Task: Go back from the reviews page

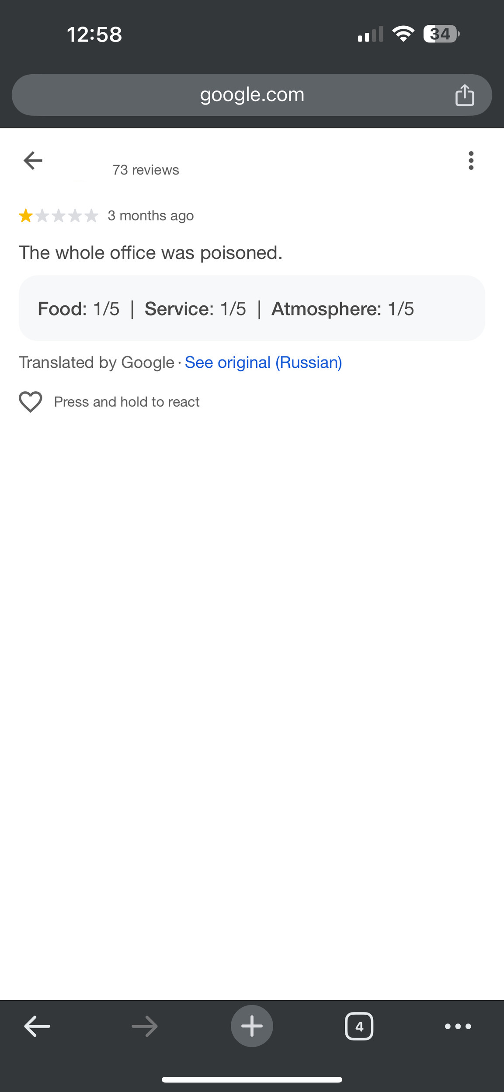Action: pos(33,160)
